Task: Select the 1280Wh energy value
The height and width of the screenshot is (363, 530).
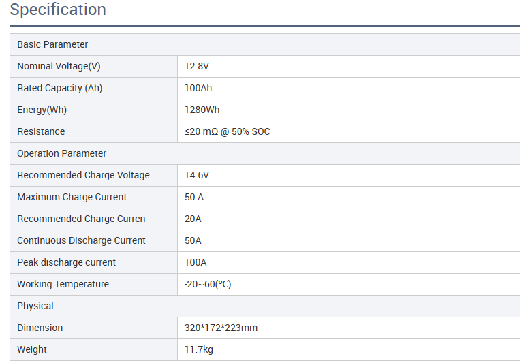Action: pyautogui.click(x=202, y=110)
